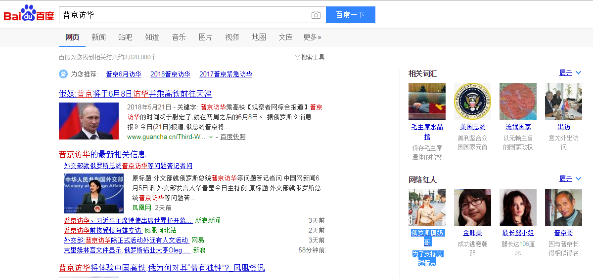Open the 毛主席水晶棺 text link

pos(427,132)
